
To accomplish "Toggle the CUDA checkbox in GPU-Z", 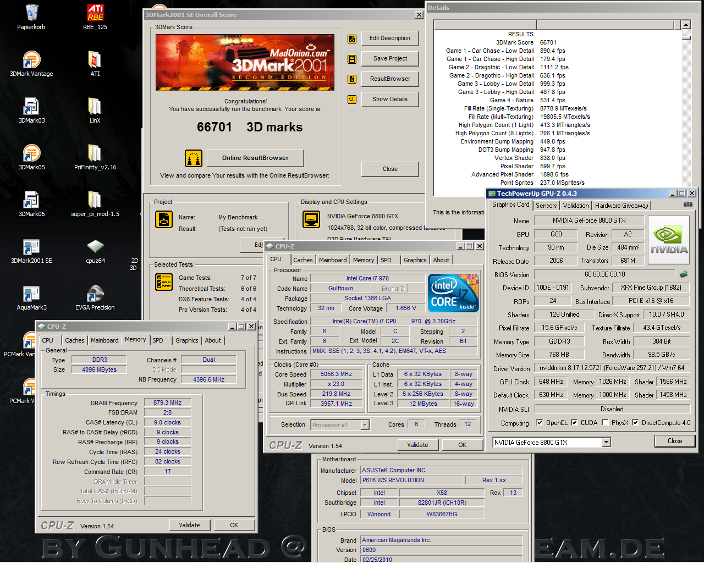I will pyautogui.click(x=574, y=423).
